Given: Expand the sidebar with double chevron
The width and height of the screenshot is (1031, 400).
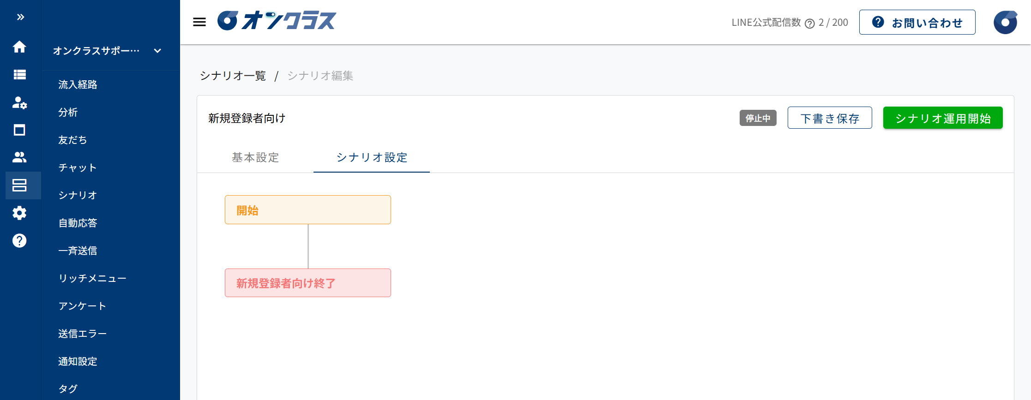Looking at the screenshot, I should tap(20, 17).
